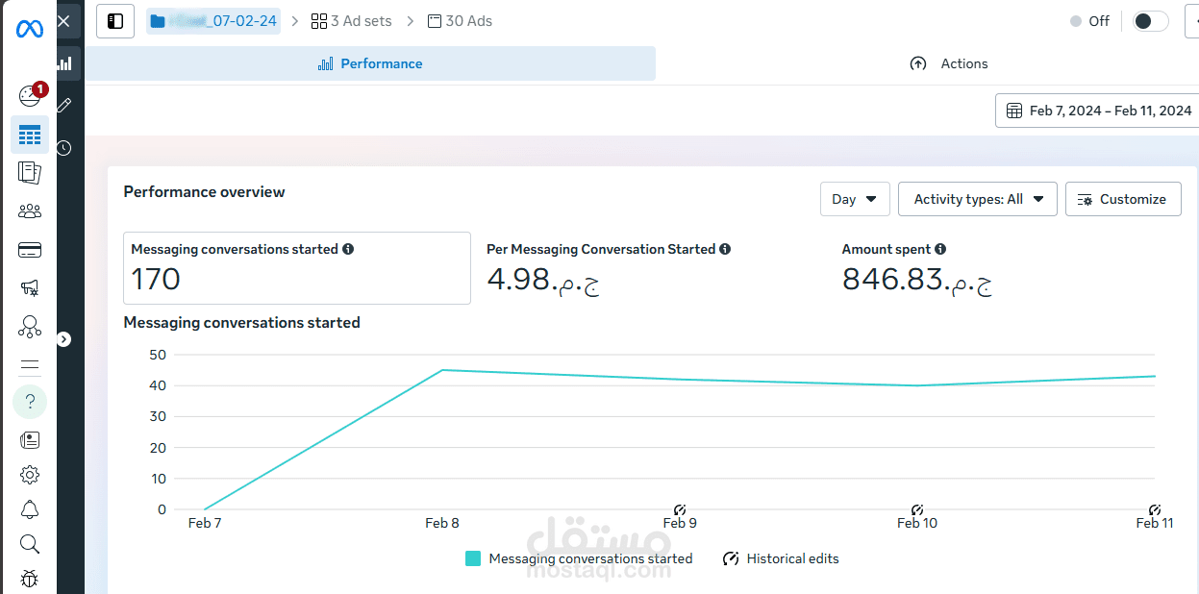Switch to the Performance tab

370,63
